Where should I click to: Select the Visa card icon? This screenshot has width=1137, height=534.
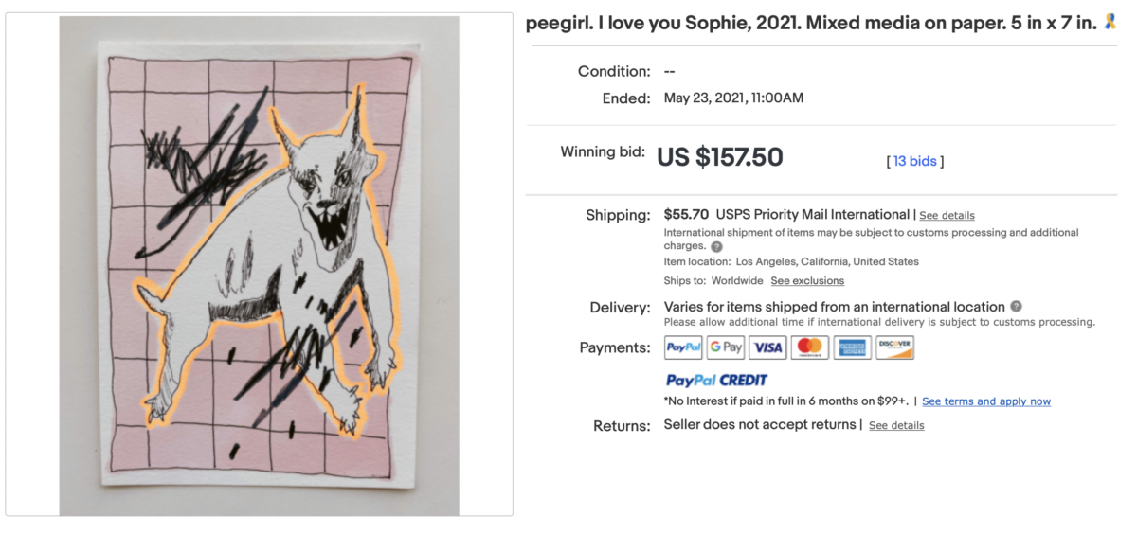click(x=767, y=347)
